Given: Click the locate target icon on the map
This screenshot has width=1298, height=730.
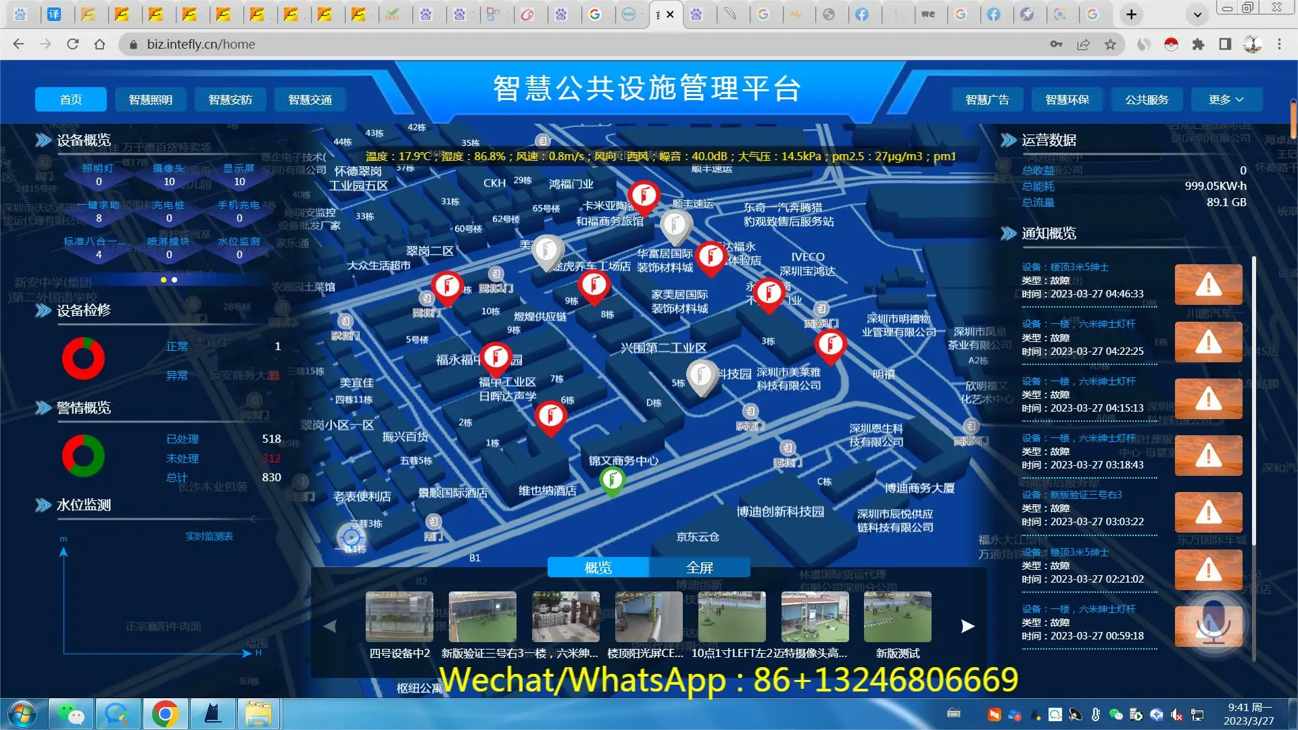Looking at the screenshot, I should 351,537.
